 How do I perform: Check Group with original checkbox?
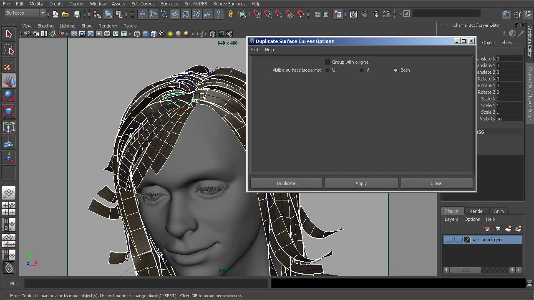click(327, 62)
